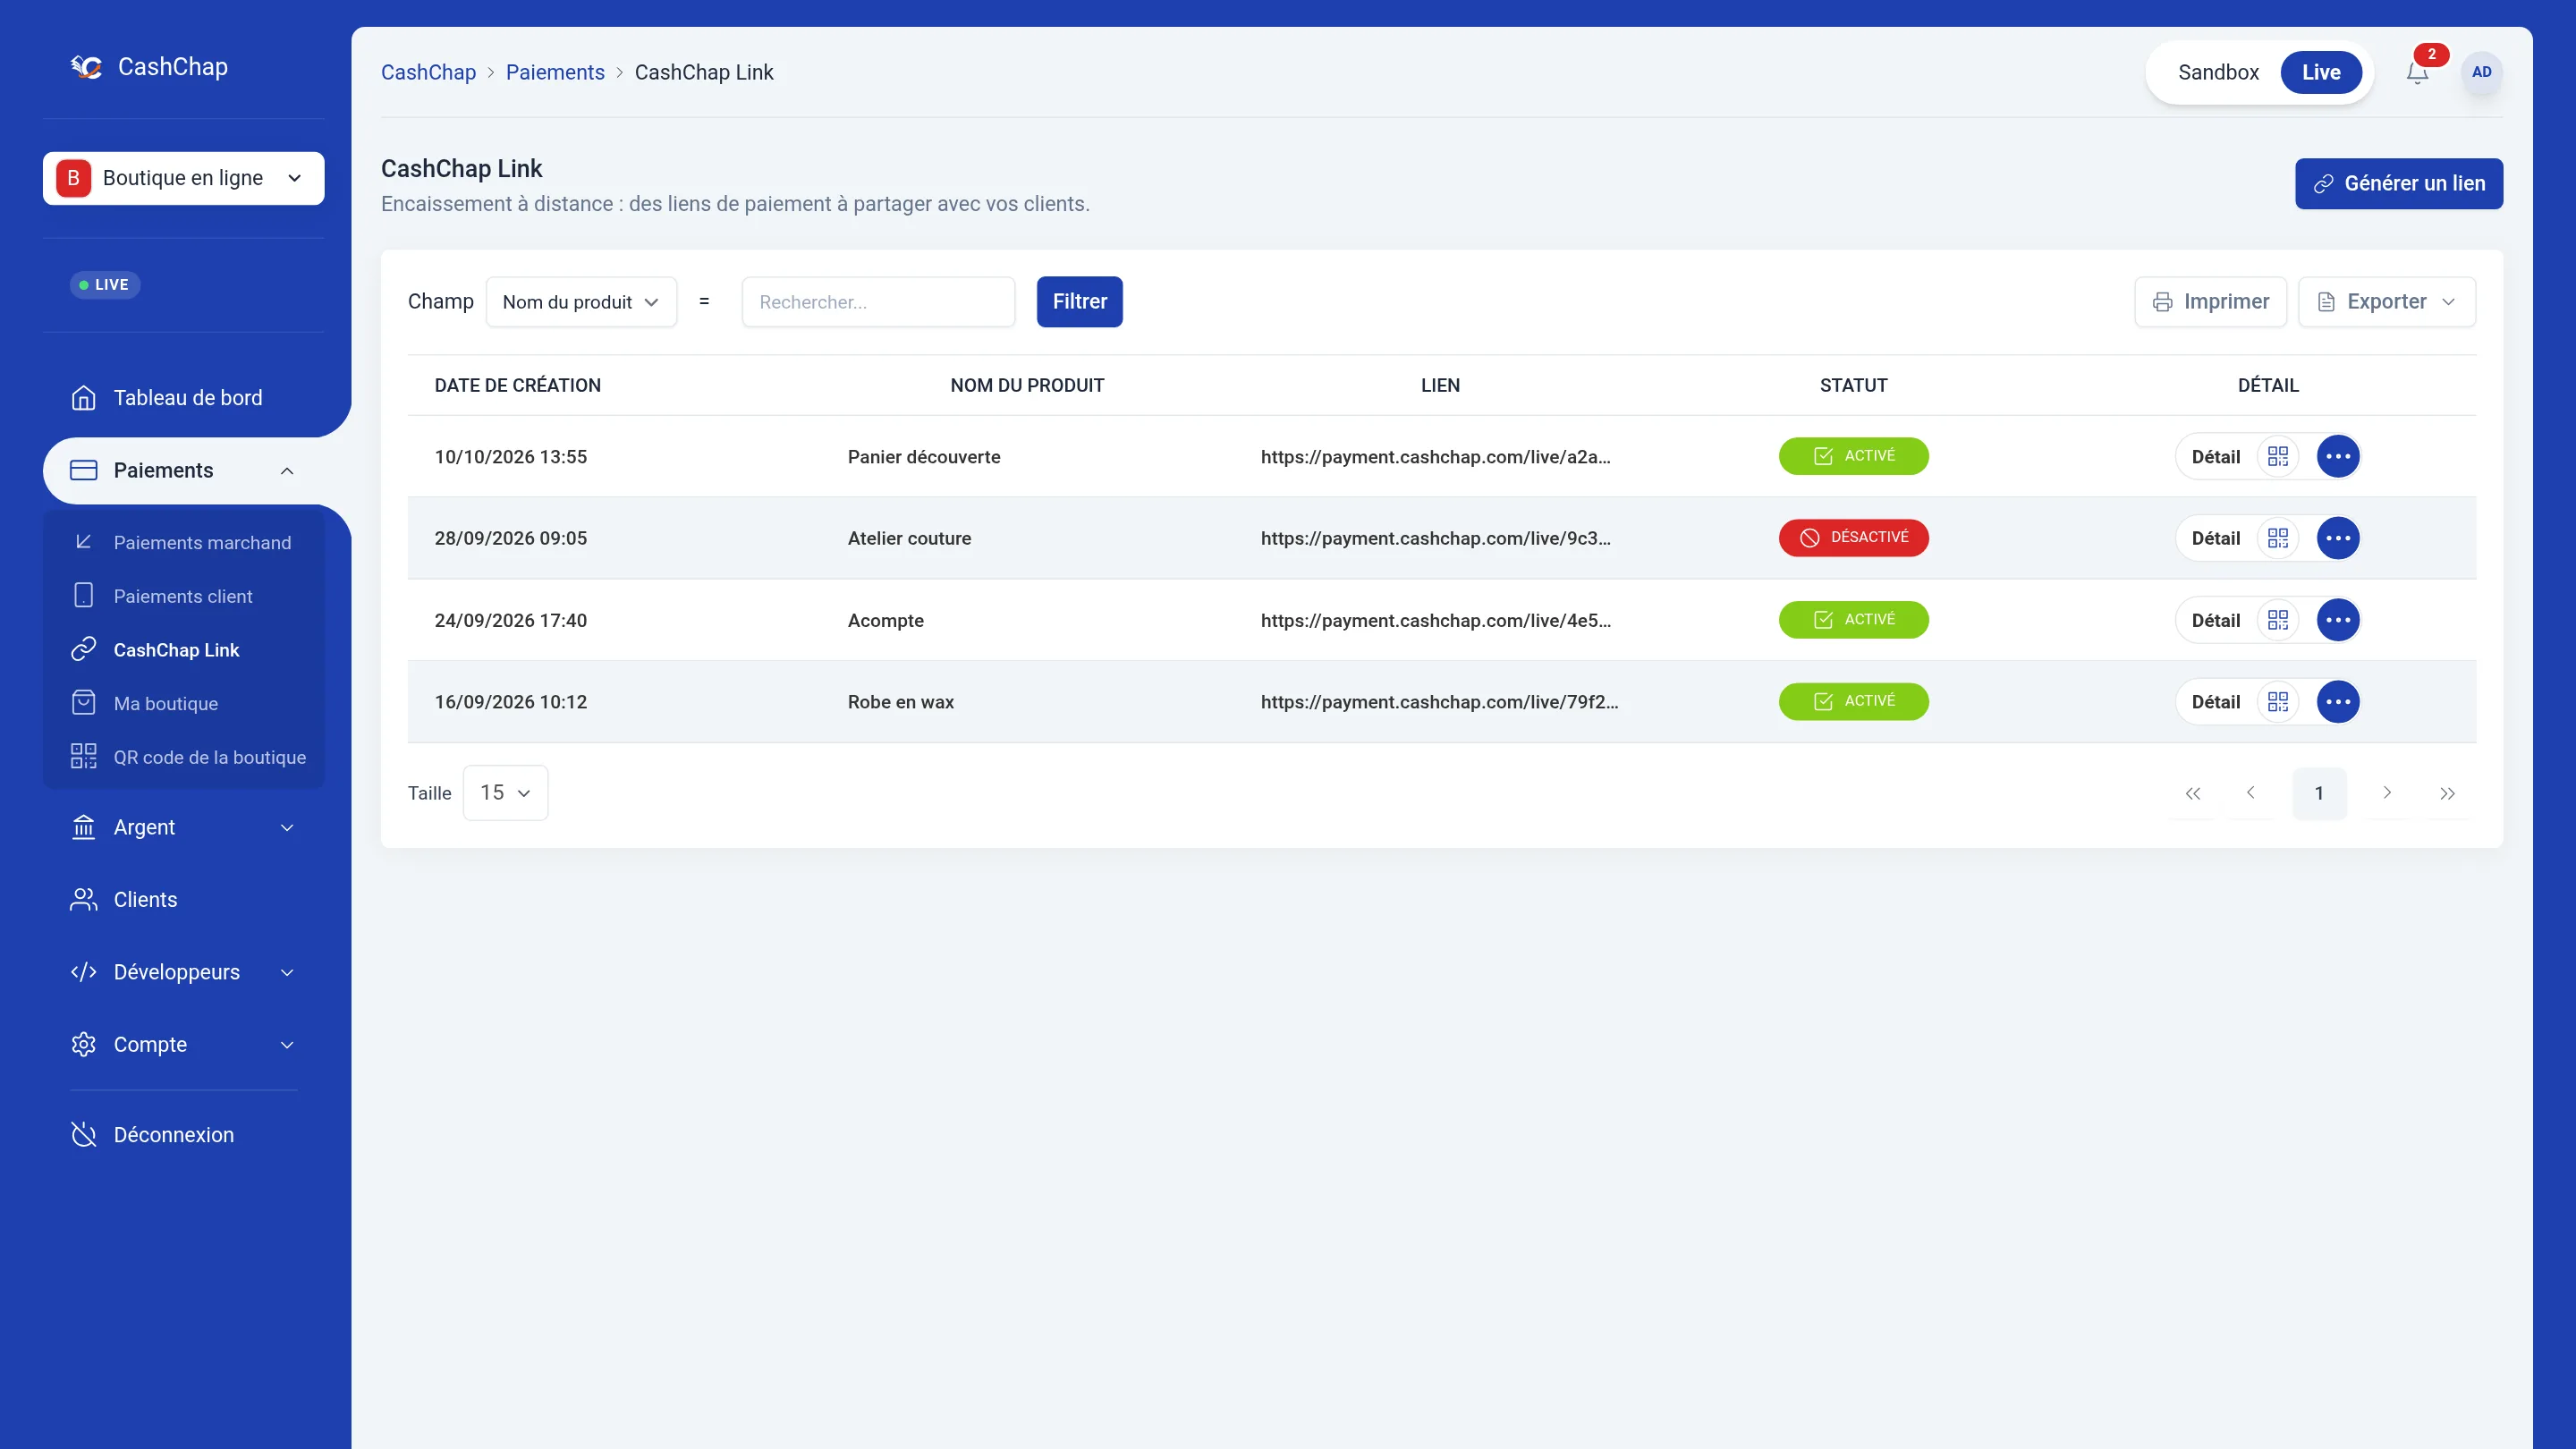
Task: Click the CashChap breadcrumb link
Action: tap(428, 72)
